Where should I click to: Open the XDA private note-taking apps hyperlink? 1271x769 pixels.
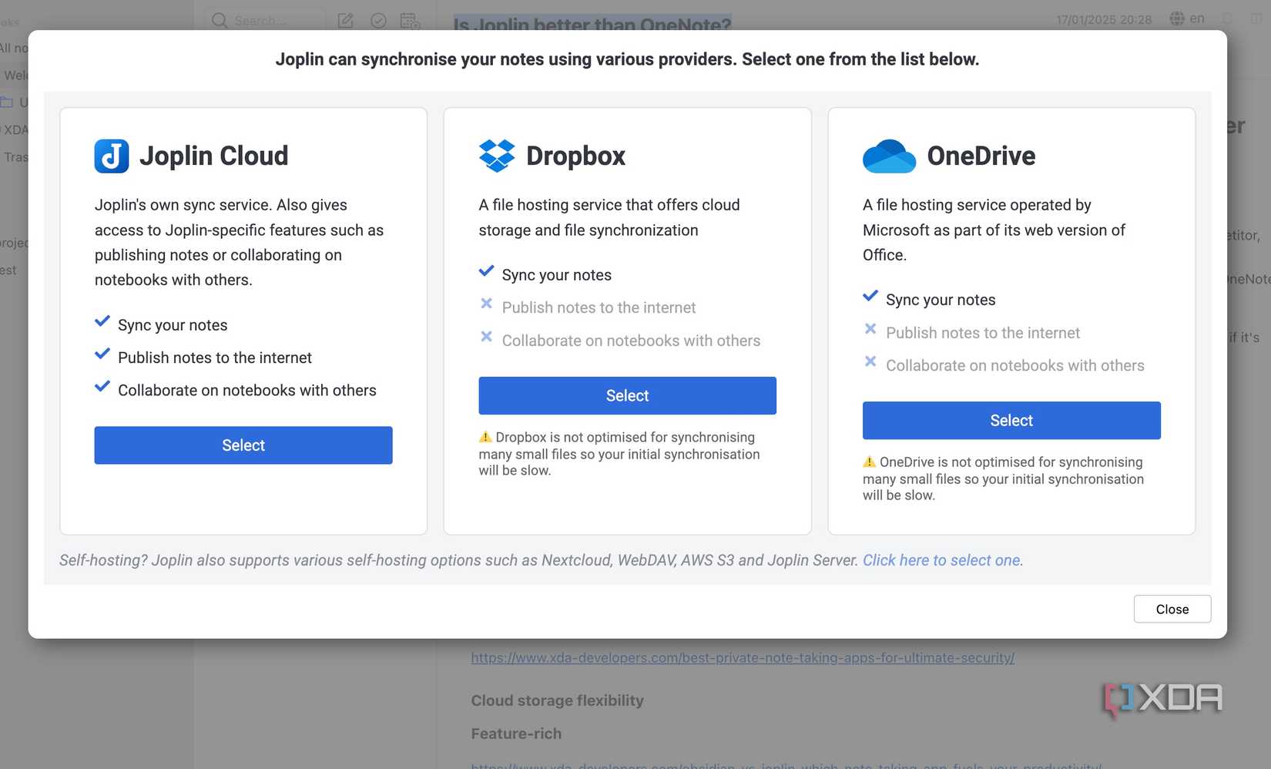pyautogui.click(x=742, y=658)
